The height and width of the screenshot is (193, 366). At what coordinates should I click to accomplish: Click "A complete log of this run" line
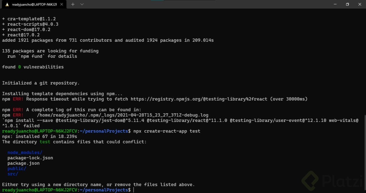[72, 110]
